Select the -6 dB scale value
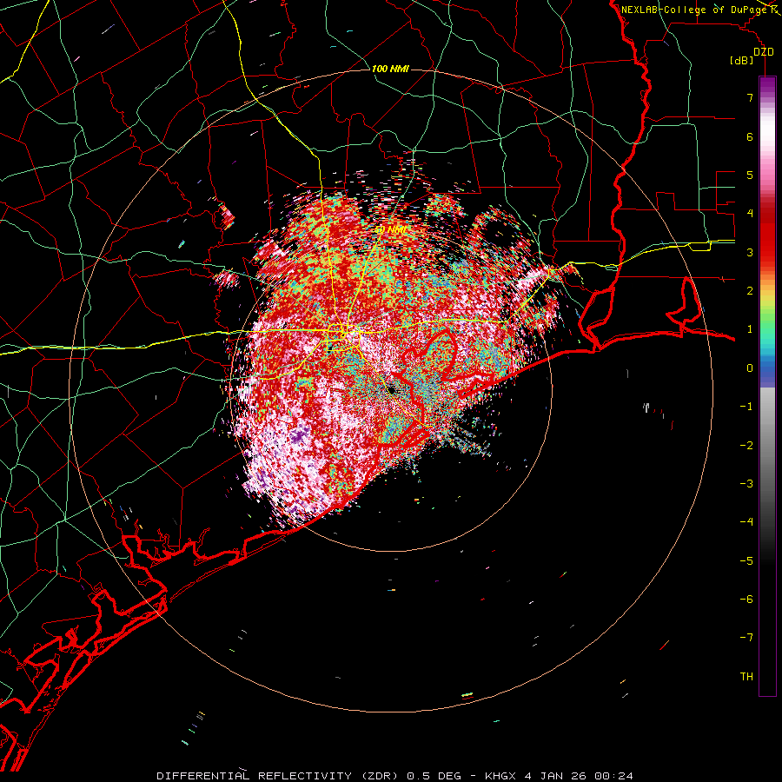782x782 pixels. coord(746,600)
